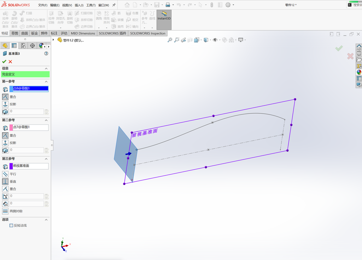The height and width of the screenshot is (260, 362).
Task: Open the 窗口(W) menu
Action: [104, 5]
